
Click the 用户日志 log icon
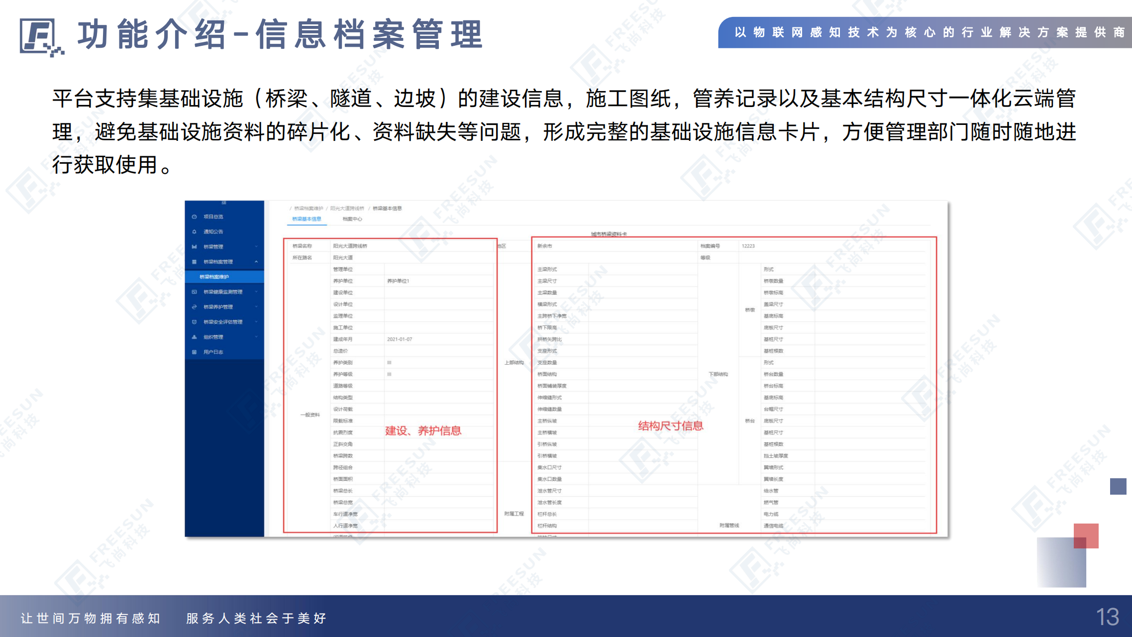pyautogui.click(x=194, y=352)
